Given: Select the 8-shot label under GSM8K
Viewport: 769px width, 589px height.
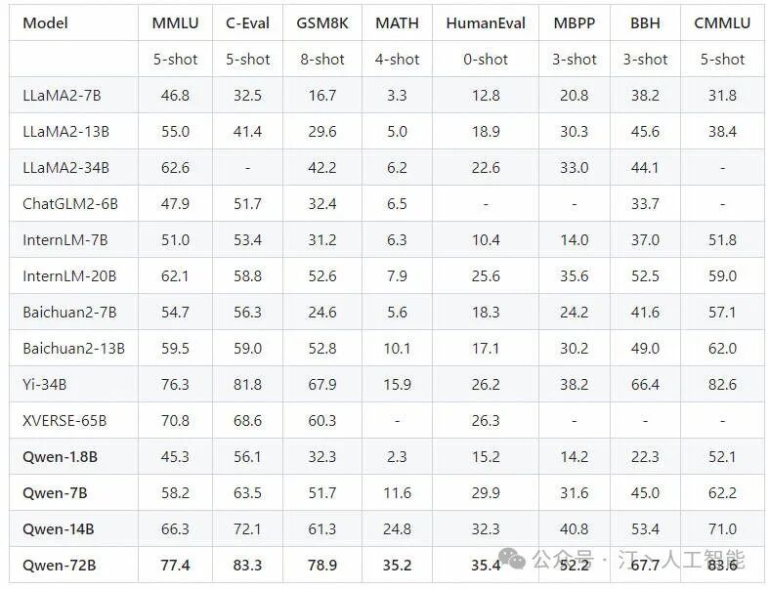Looking at the screenshot, I should tap(322, 59).
